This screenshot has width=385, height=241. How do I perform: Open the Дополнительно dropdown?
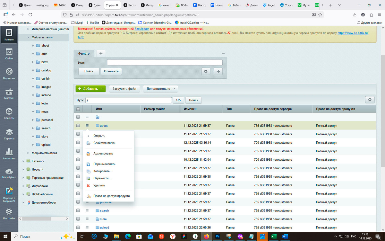coord(160,89)
